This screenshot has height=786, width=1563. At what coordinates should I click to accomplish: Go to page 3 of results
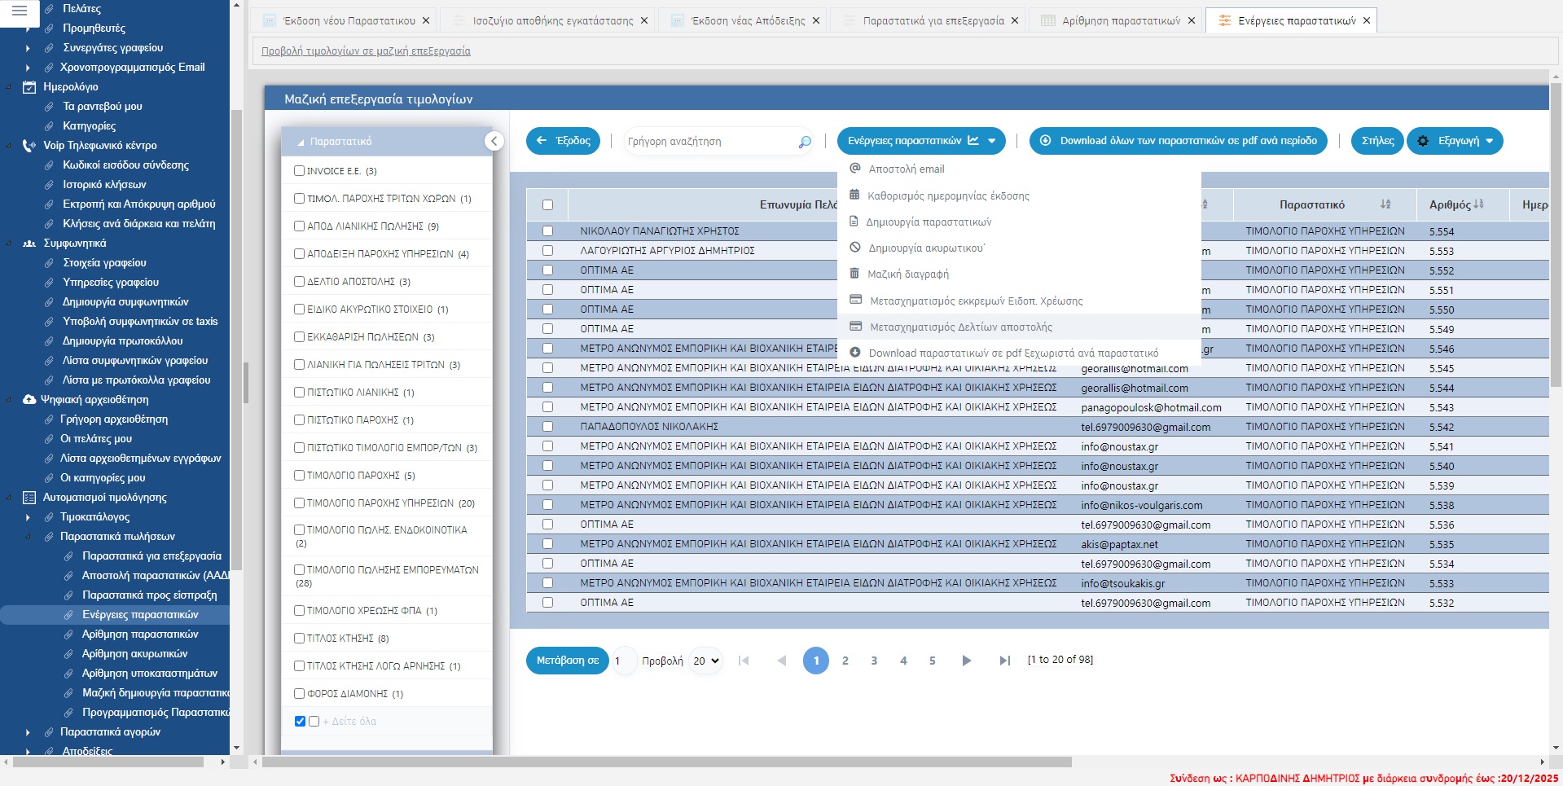click(874, 661)
